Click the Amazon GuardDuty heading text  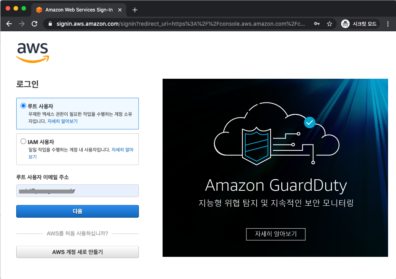point(276,186)
